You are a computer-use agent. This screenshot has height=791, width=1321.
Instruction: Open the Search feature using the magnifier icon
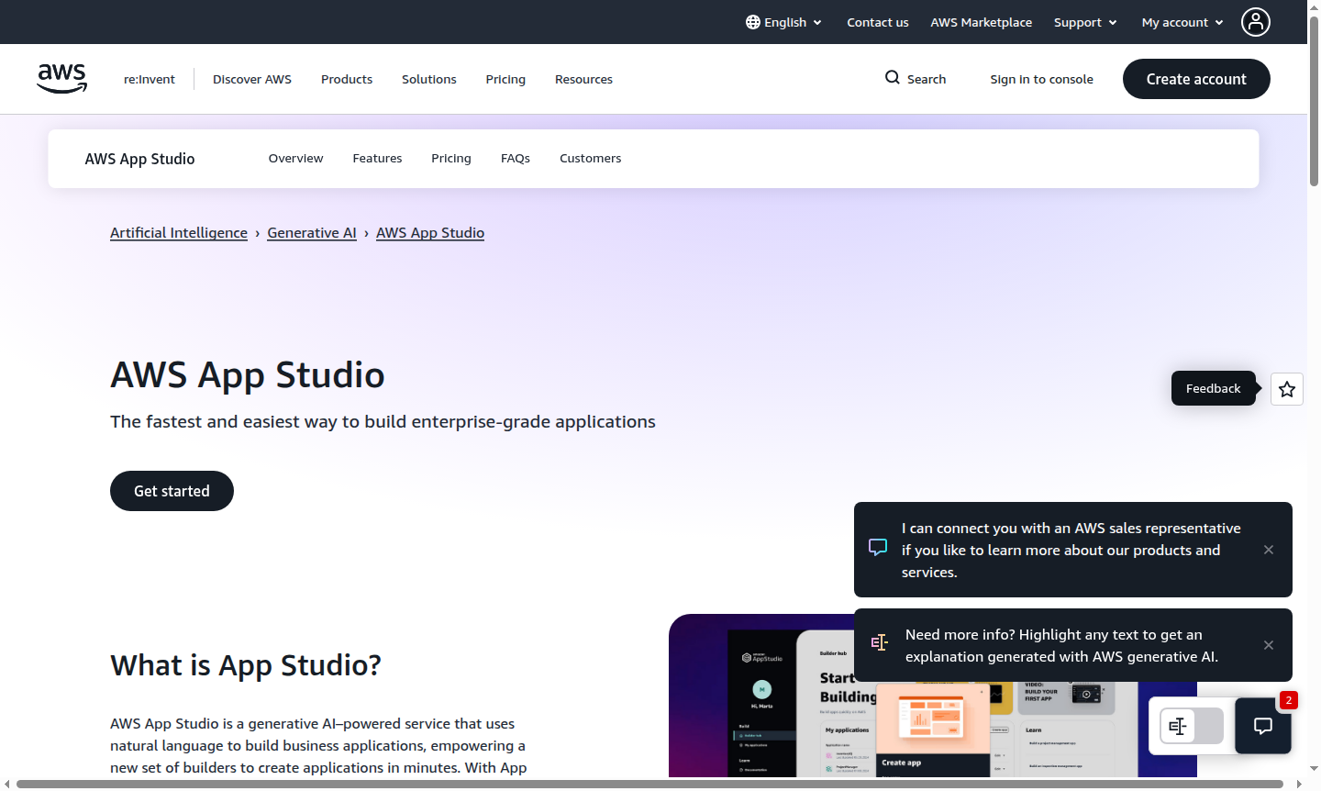click(x=891, y=79)
